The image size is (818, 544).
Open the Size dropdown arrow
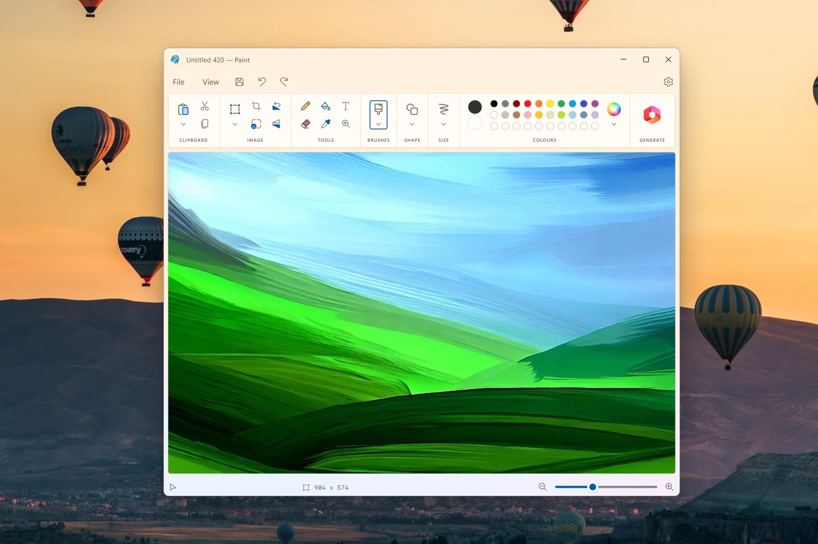(443, 124)
